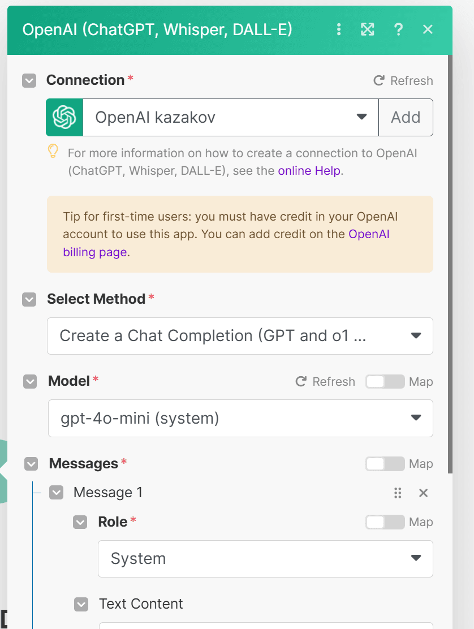Remove Message 1 with its X icon

[x=424, y=493]
